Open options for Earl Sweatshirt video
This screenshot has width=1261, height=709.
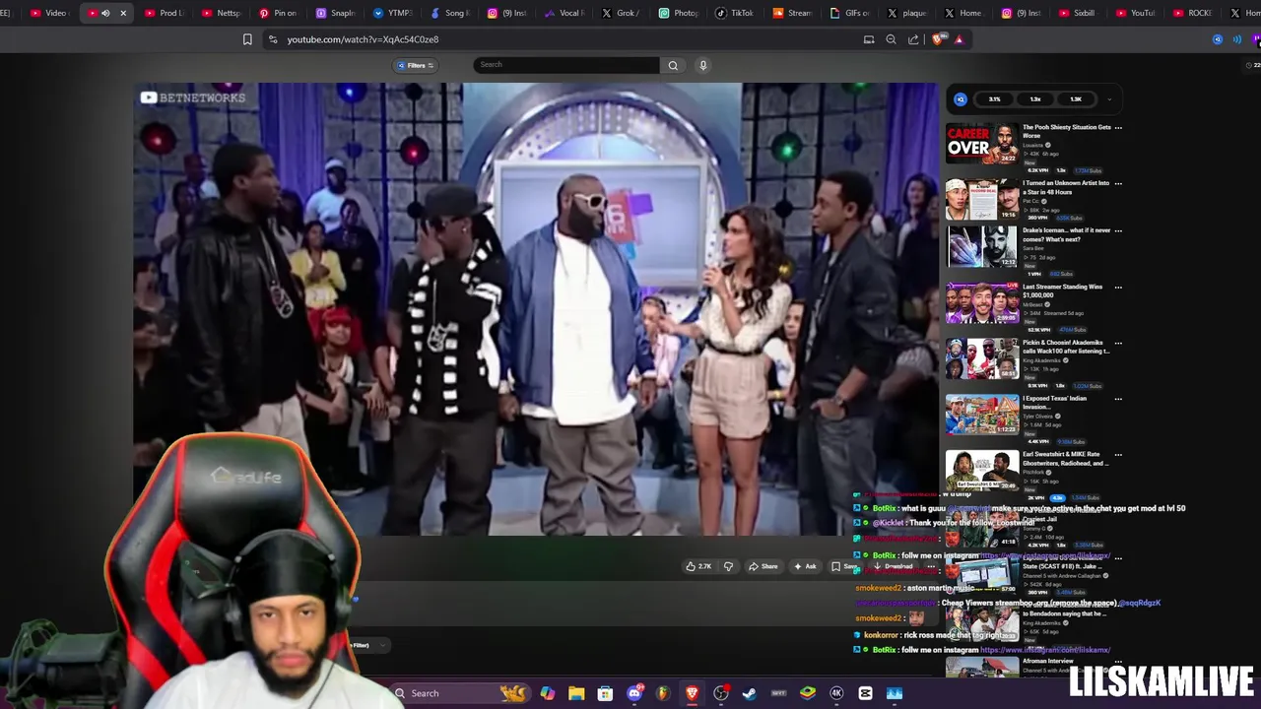point(1118,455)
